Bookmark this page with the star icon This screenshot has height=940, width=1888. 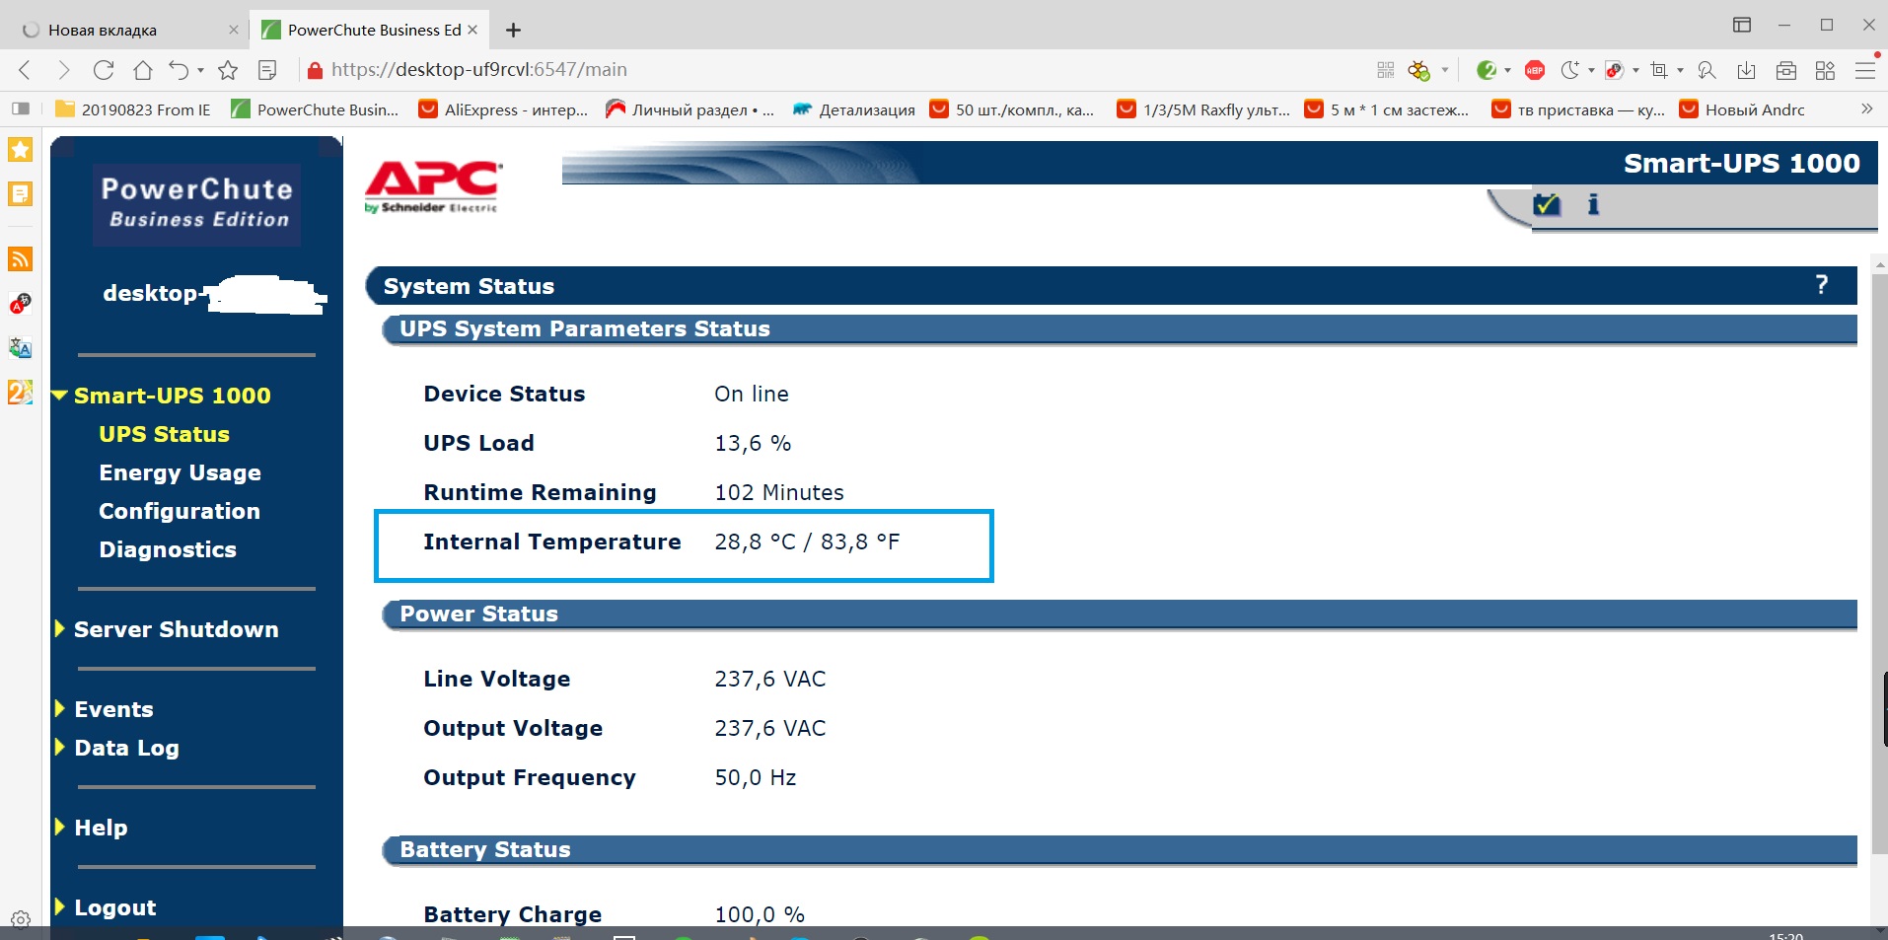(228, 70)
